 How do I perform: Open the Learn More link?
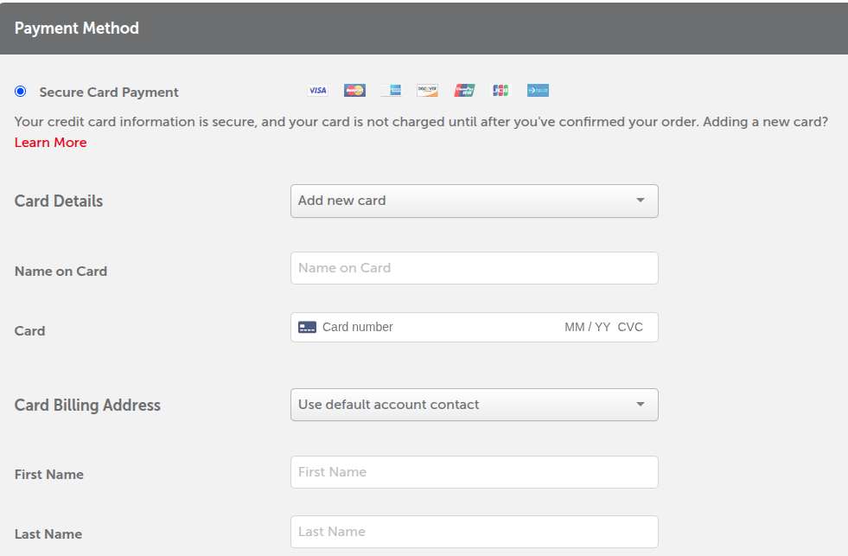(x=50, y=142)
